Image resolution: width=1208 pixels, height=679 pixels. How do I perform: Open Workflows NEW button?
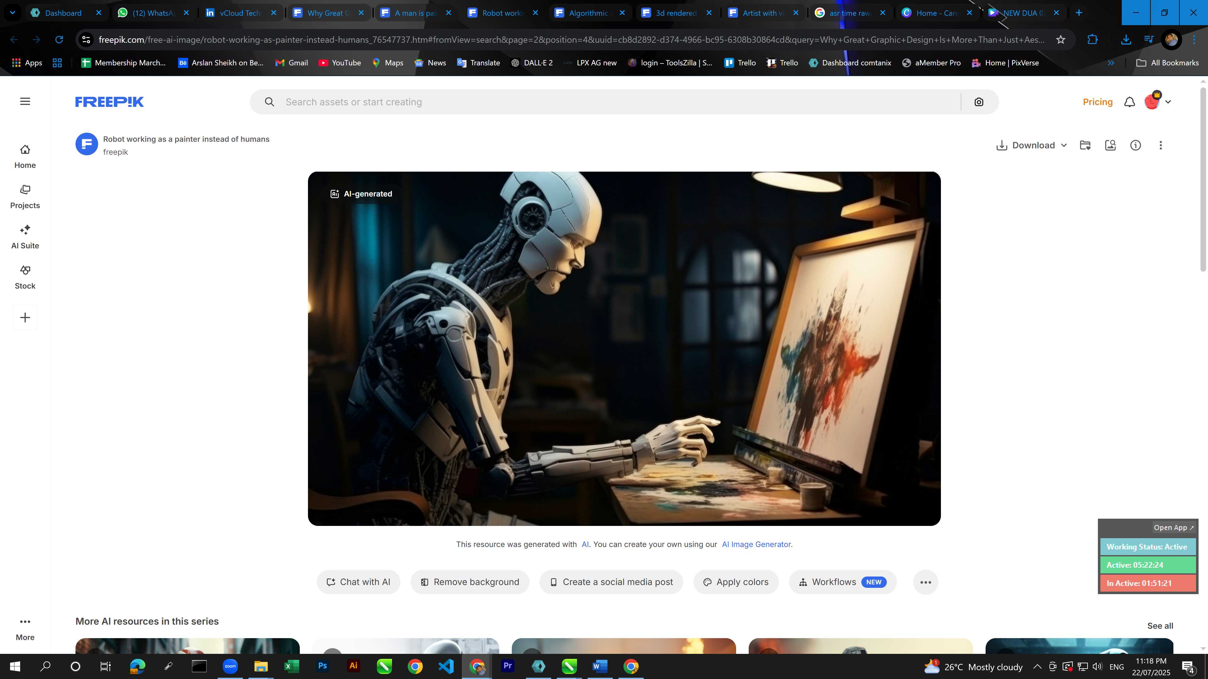tap(843, 582)
